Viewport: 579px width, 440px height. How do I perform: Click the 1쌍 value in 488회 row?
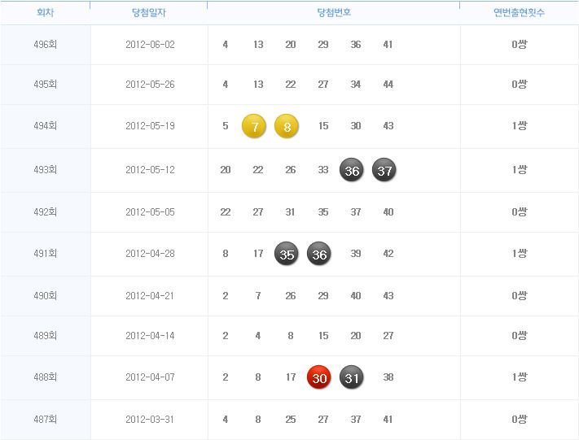[x=520, y=377]
